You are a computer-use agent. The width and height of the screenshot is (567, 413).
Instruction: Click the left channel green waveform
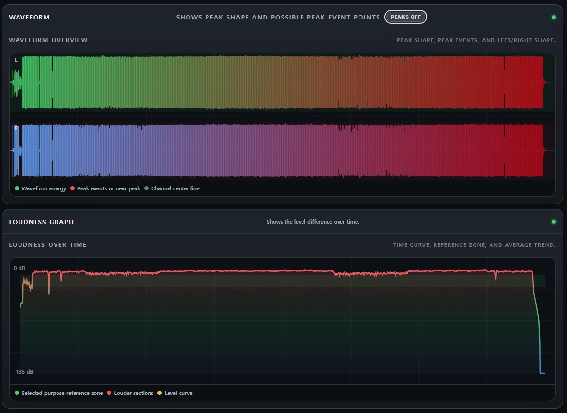282,82
